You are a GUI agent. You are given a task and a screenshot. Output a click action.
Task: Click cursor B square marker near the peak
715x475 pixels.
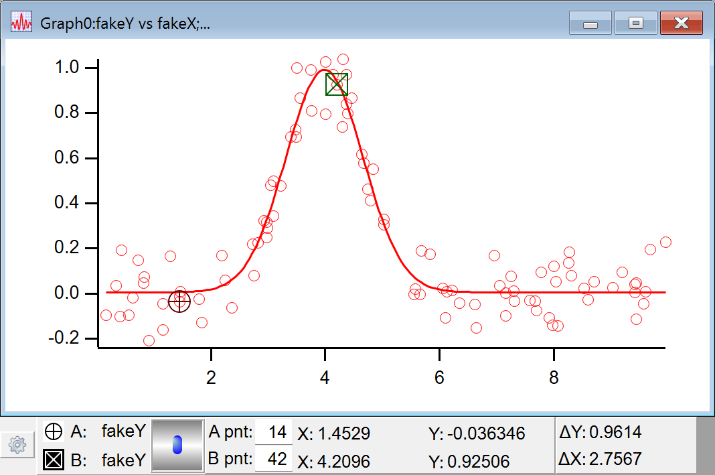[x=337, y=84]
